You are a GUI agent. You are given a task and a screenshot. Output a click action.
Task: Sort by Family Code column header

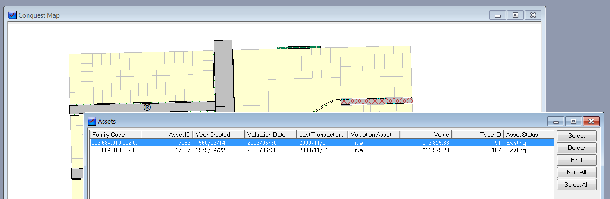coord(115,135)
